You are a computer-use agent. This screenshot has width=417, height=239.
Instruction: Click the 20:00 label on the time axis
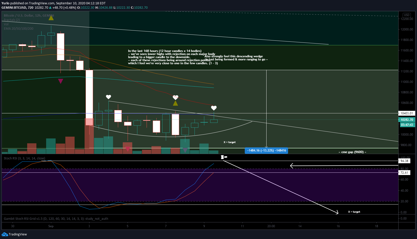(x=271, y=226)
